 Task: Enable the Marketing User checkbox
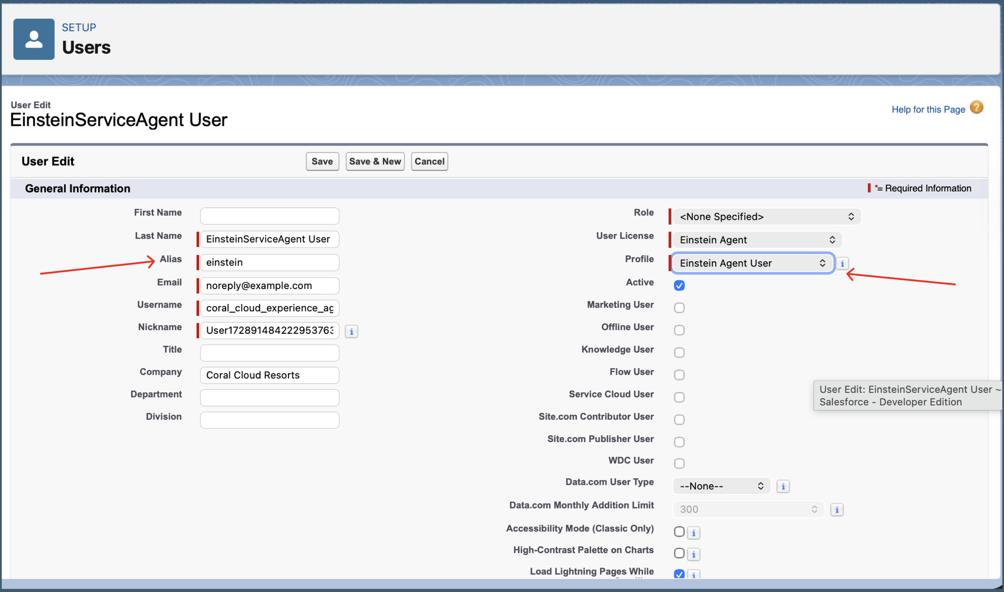(679, 308)
